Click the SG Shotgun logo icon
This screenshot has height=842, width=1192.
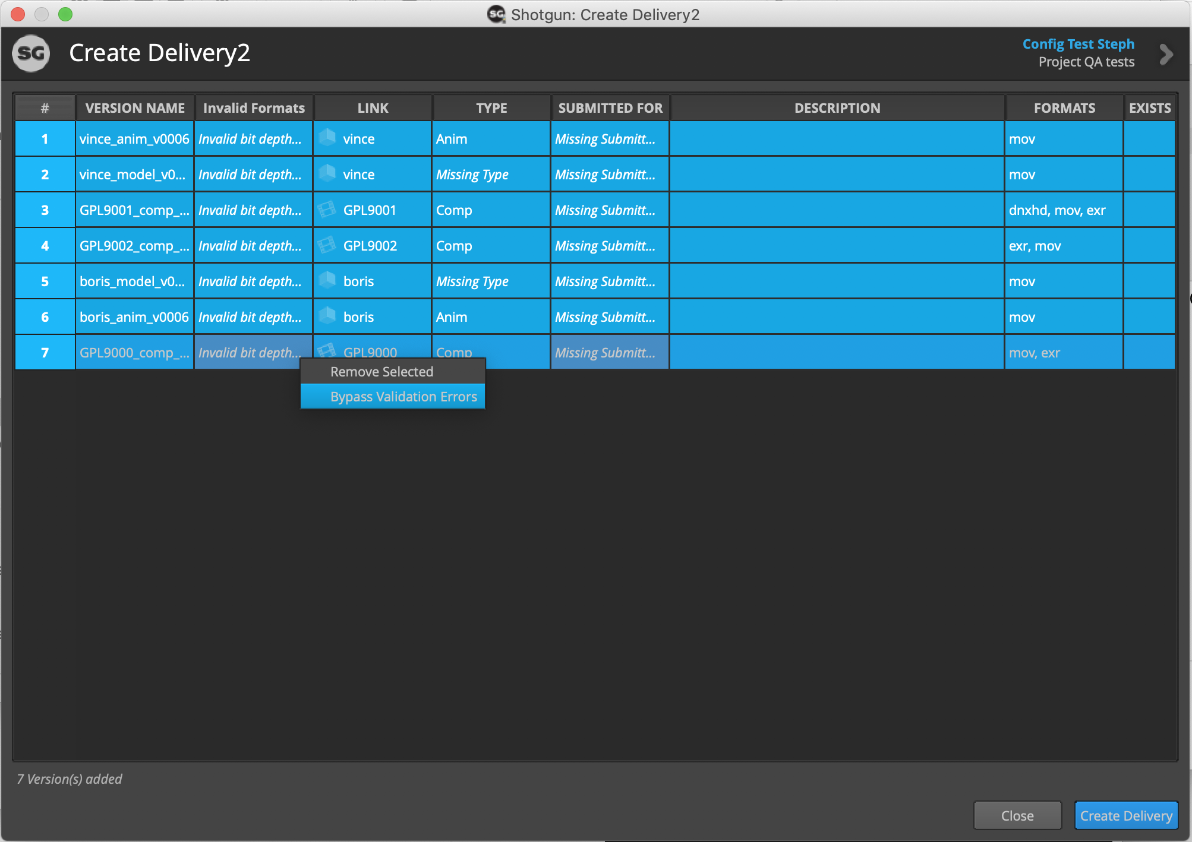[31, 53]
